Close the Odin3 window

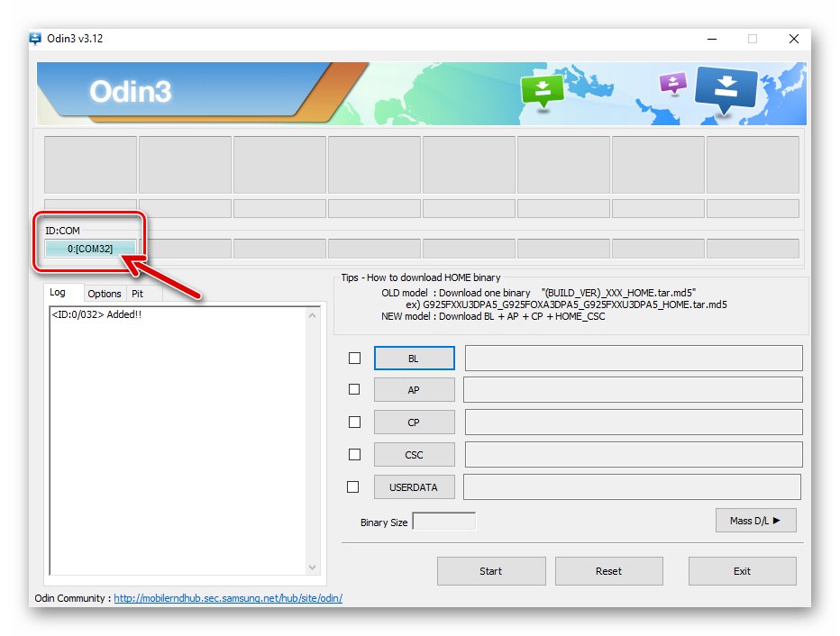tap(794, 39)
